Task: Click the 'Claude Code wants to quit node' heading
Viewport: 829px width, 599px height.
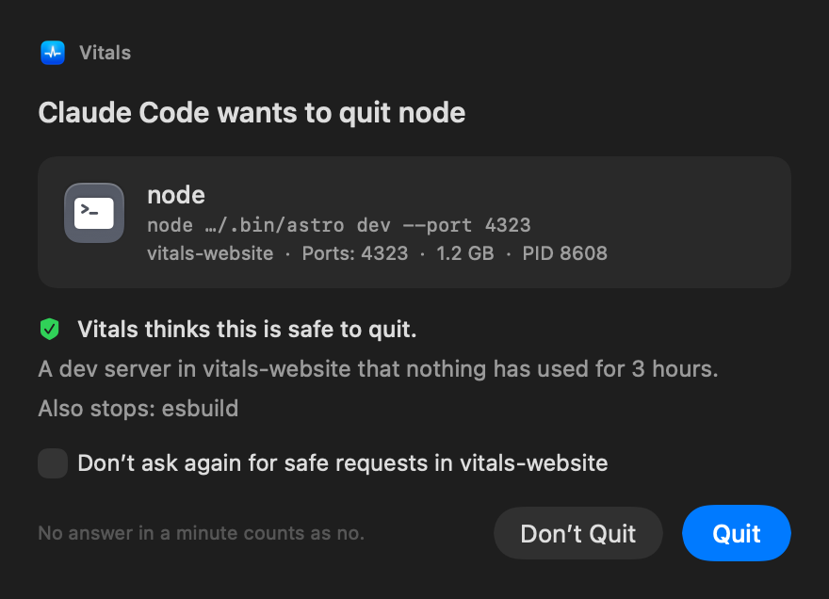Action: pos(252,113)
